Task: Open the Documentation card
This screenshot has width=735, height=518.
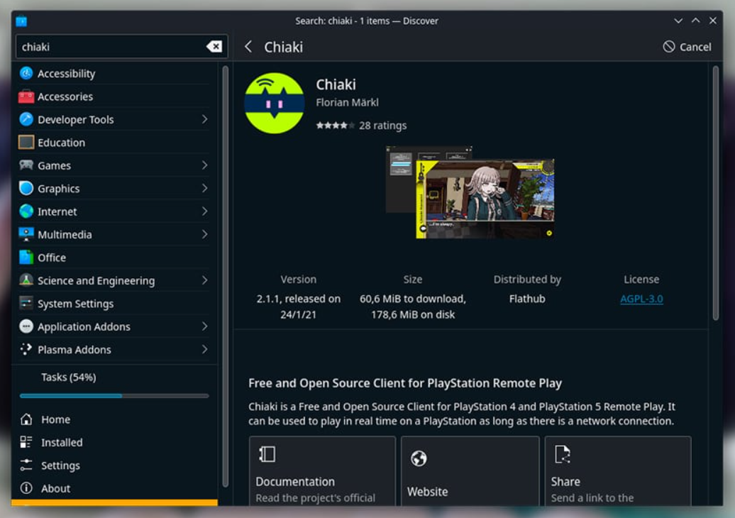Action: point(322,470)
